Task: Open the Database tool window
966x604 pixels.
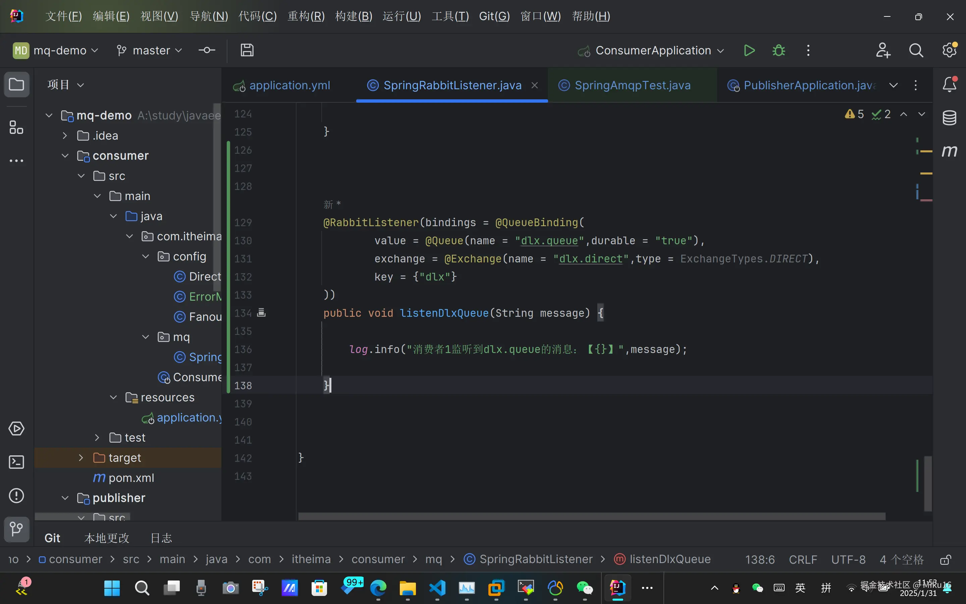Action: 949,118
